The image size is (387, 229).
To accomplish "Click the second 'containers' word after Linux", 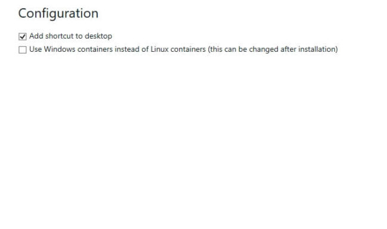I will click(188, 49).
